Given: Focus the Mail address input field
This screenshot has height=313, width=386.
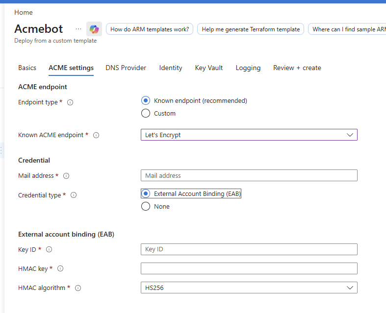Looking at the screenshot, I should click(249, 175).
